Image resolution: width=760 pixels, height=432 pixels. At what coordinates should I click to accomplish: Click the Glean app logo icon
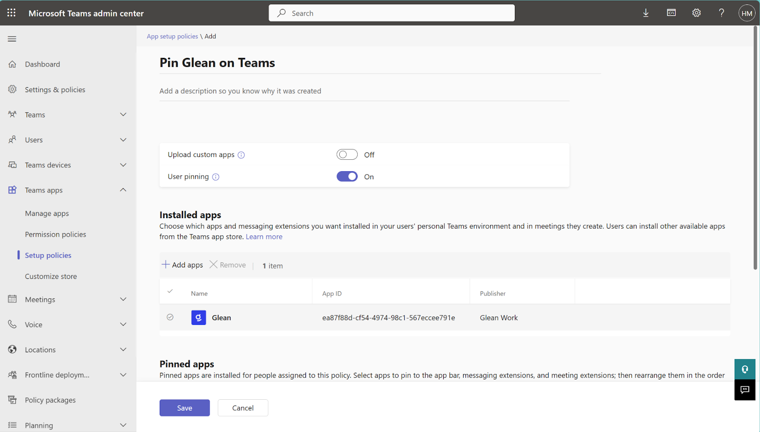[199, 318]
